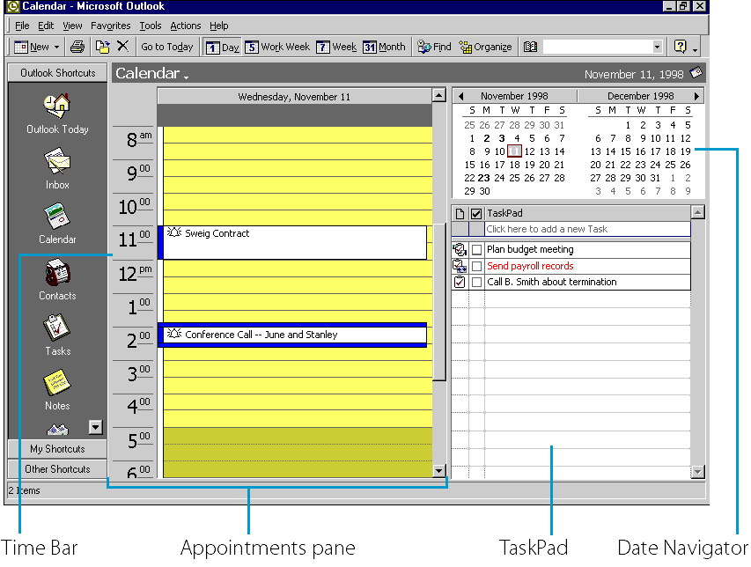Click the TaskPad scroll up arrow
The height and width of the screenshot is (567, 751).
pos(698,212)
